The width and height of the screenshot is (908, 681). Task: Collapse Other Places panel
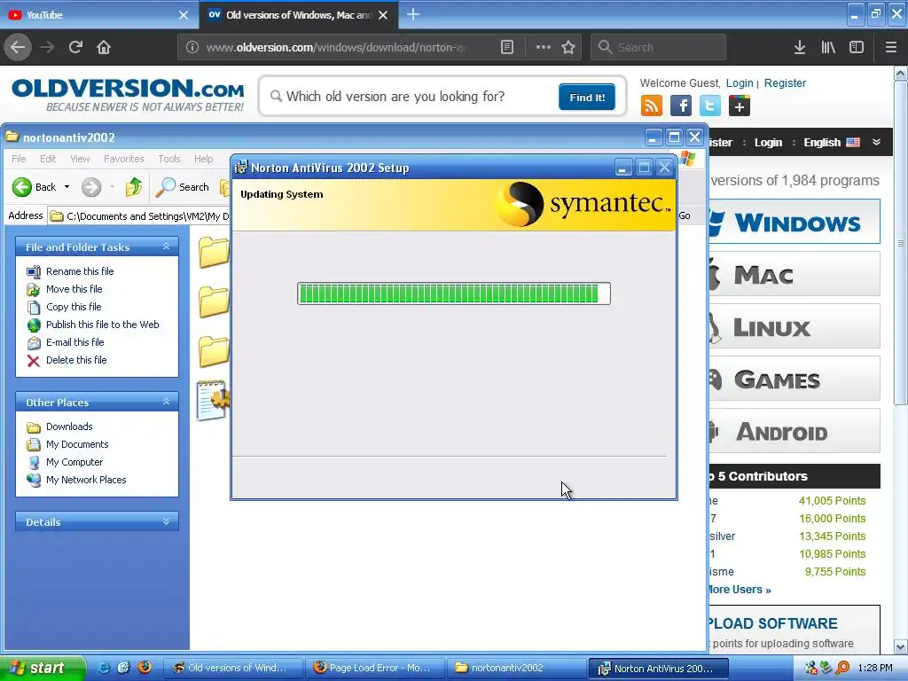[166, 402]
